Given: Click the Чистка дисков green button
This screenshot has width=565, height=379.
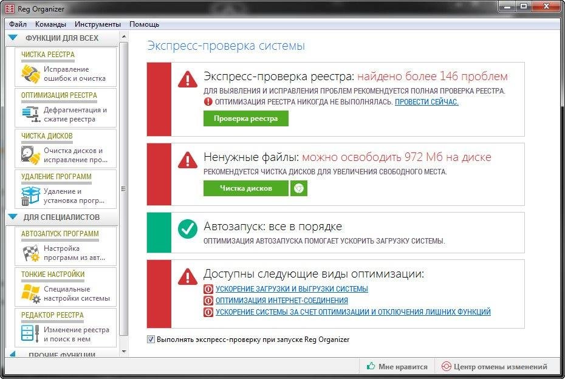Looking at the screenshot, I should coord(246,188).
